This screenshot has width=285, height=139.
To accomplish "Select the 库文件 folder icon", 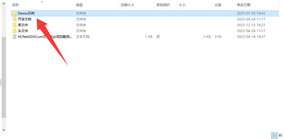I will coord(15,25).
